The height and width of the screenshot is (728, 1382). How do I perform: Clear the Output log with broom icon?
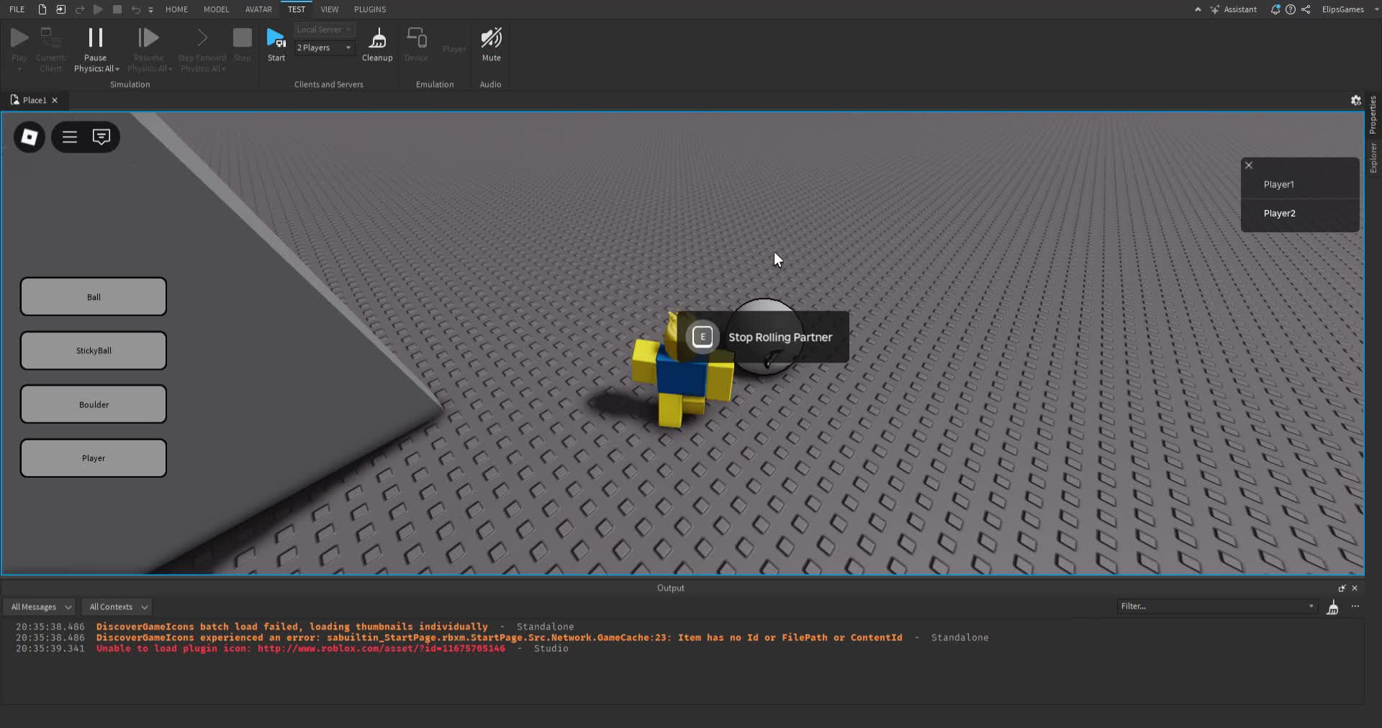coord(1332,608)
